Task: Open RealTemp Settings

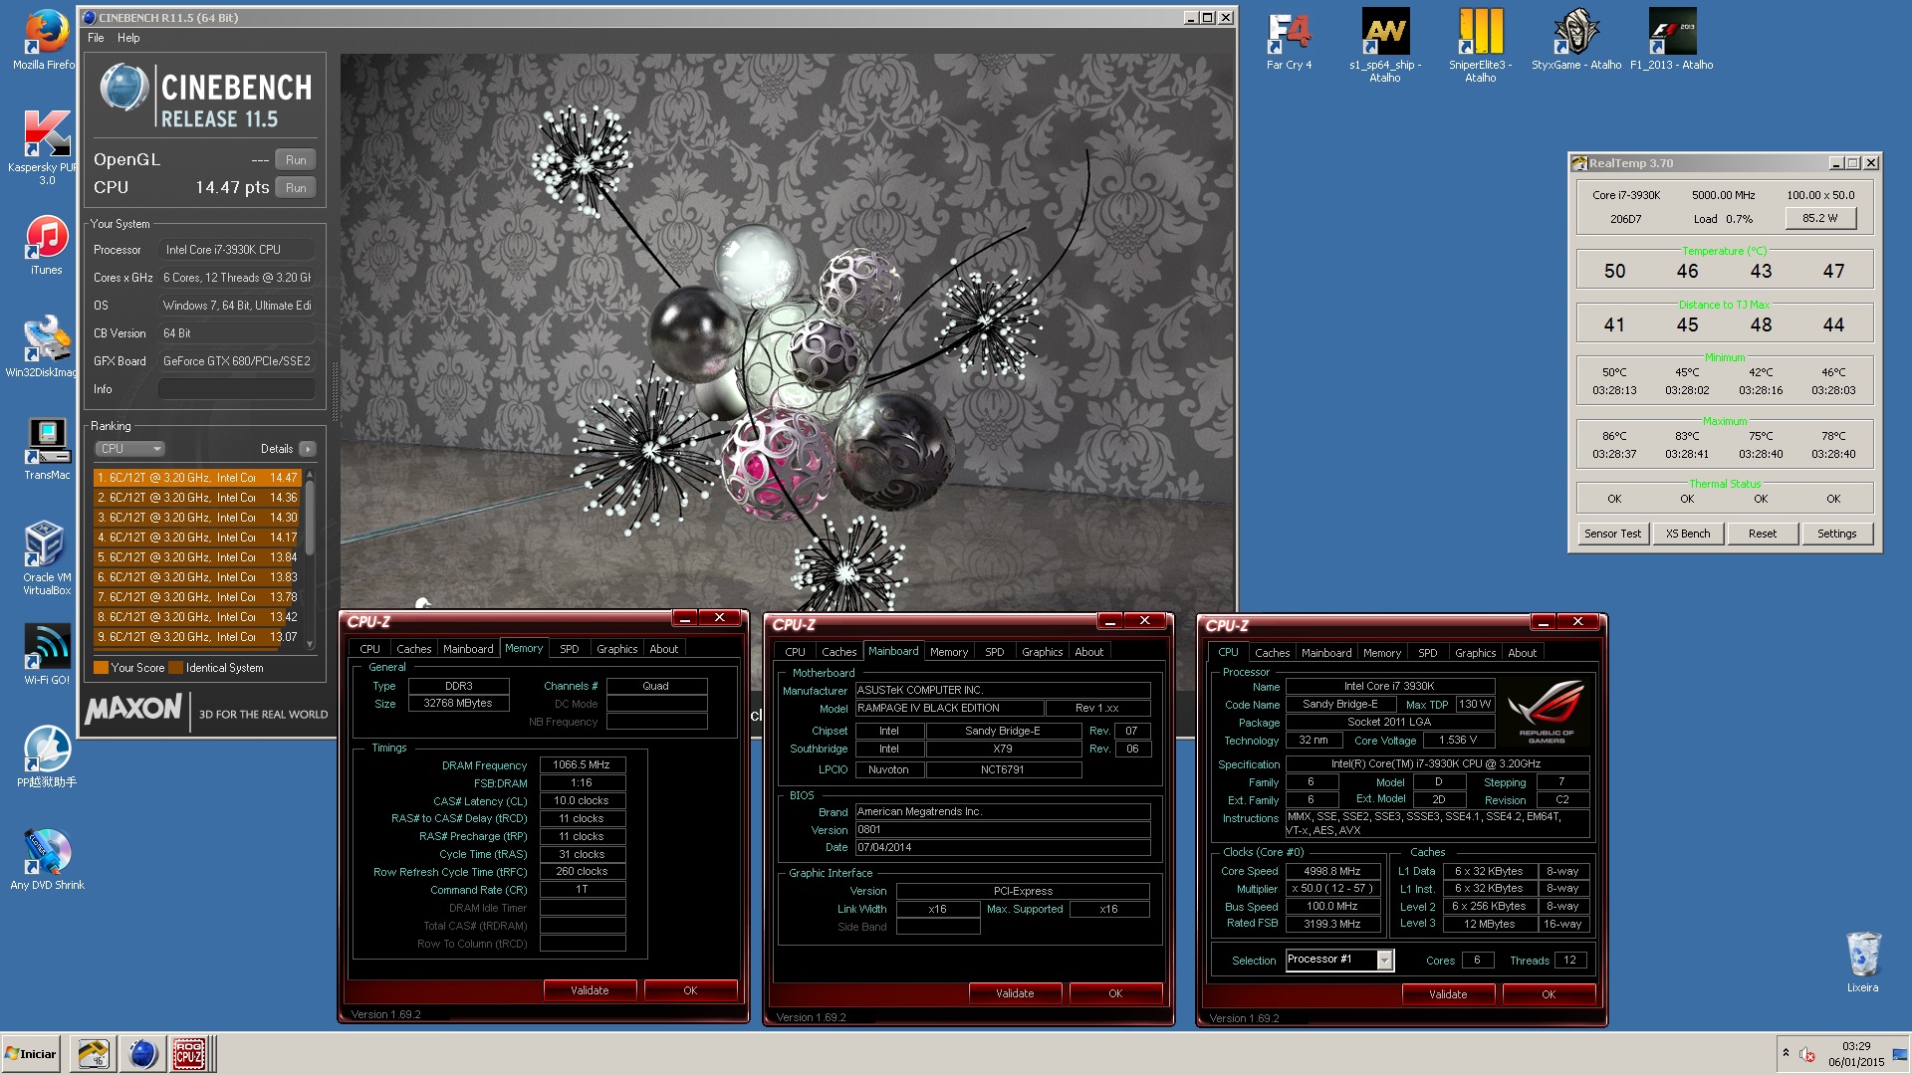Action: (x=1837, y=534)
